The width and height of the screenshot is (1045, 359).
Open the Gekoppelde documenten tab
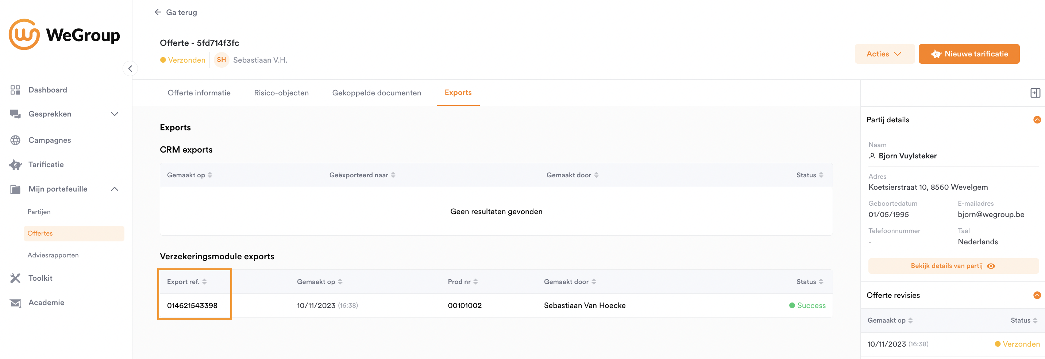(376, 93)
